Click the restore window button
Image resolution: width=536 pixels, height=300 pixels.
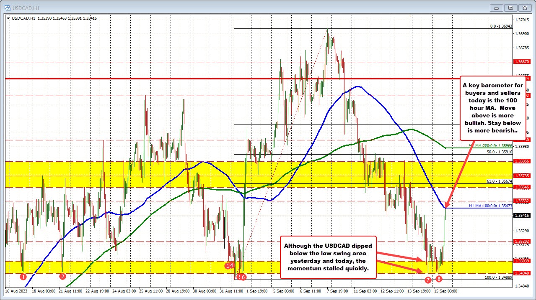pyautogui.click(x=510, y=8)
